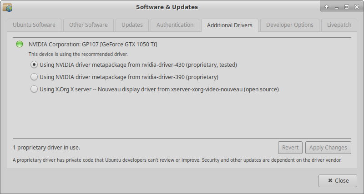Select nvidia-driver-430 proprietary tested driver

pos(34,65)
